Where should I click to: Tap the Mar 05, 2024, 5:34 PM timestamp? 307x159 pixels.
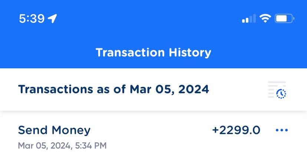(x=62, y=146)
